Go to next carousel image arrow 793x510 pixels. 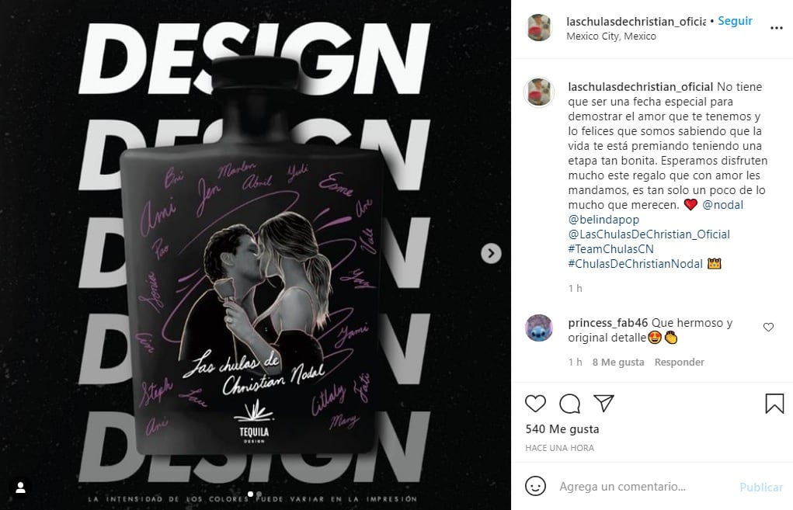tap(491, 253)
